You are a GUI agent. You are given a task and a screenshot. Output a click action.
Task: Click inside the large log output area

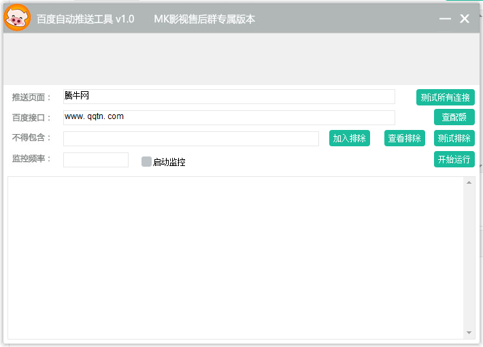click(235, 258)
